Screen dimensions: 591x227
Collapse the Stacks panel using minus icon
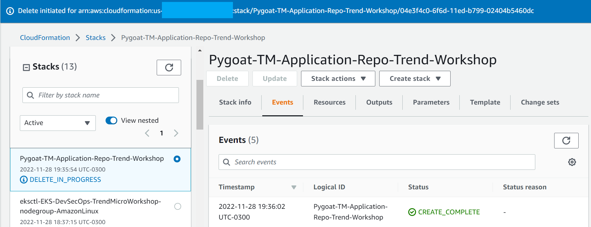[26, 67]
